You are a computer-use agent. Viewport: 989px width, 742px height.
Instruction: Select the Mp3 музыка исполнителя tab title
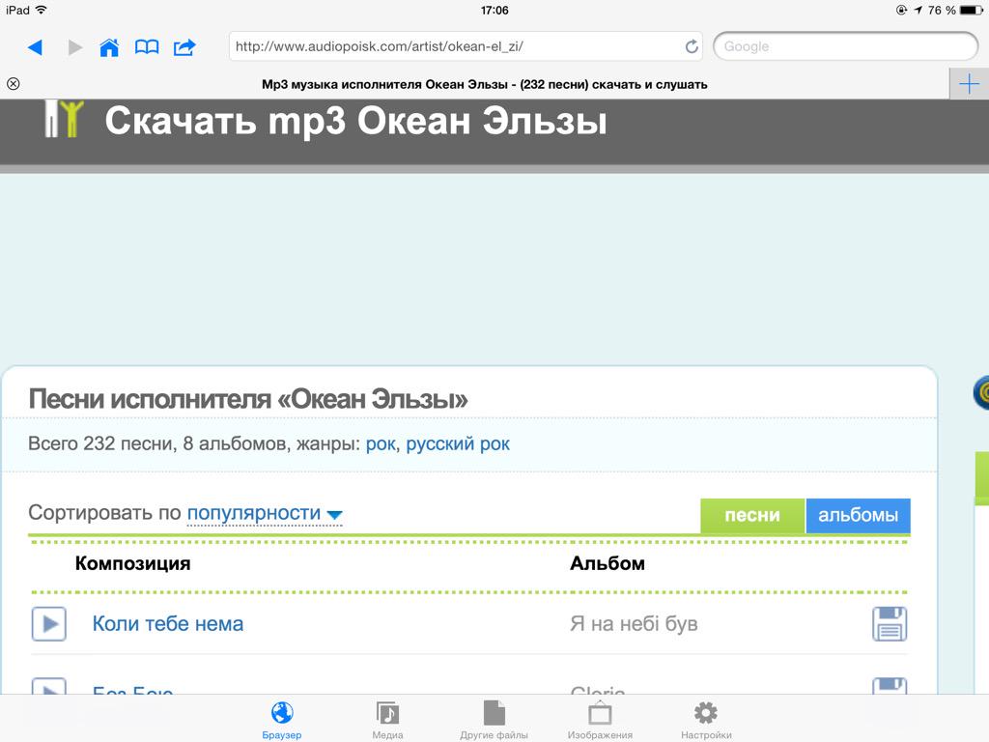pos(485,85)
